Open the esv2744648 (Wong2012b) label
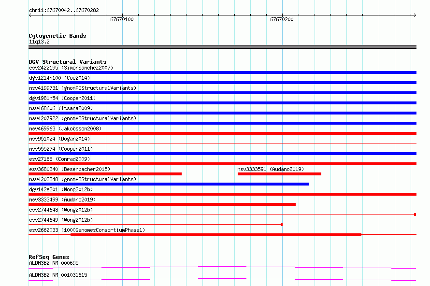Screen dimensions: 430x286 pyautogui.click(x=61, y=210)
